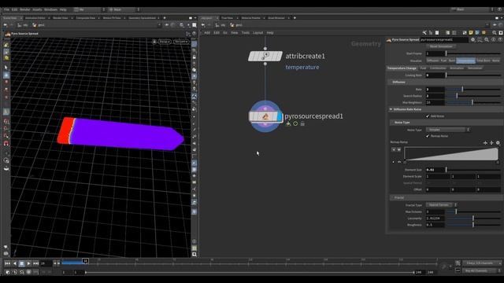This screenshot has height=283, width=504.
Task: Switch to the Animation Editor tab
Action: [x=35, y=18]
